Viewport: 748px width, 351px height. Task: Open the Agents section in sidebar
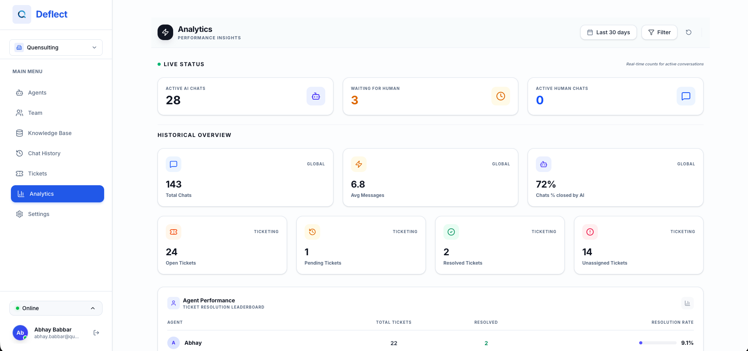click(37, 93)
